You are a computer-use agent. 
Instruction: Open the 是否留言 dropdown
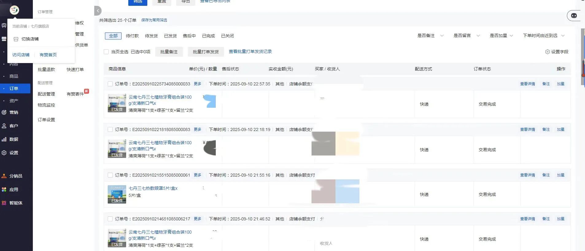tap(467, 36)
